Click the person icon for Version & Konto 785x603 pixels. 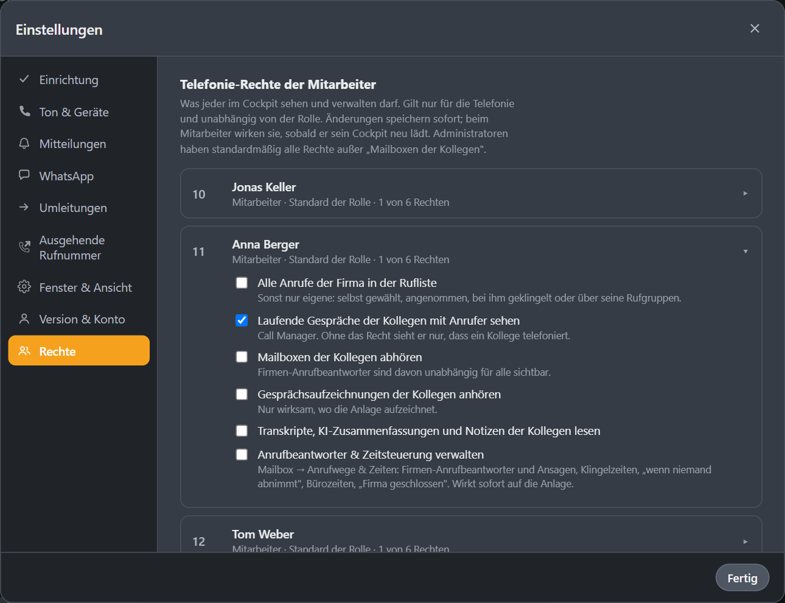(x=24, y=319)
